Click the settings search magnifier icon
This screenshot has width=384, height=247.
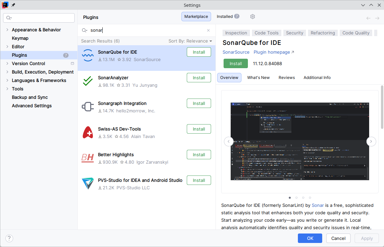[9, 18]
